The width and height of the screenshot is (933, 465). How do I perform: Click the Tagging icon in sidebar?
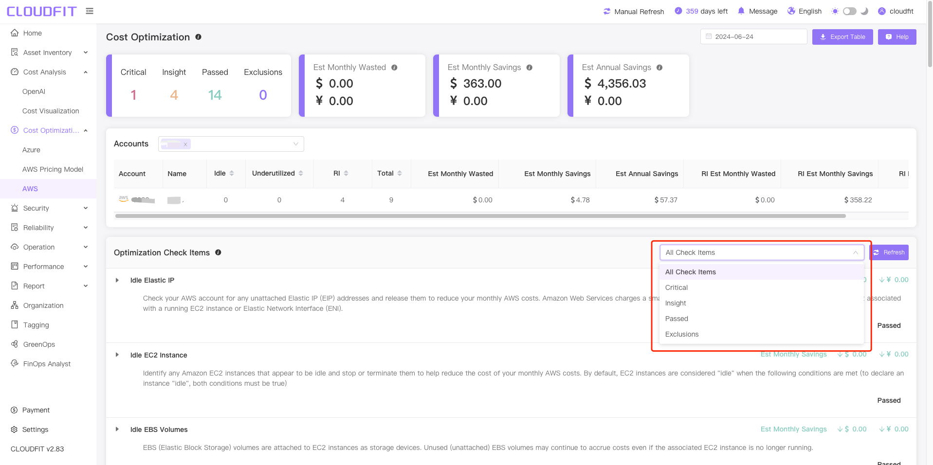click(x=15, y=324)
